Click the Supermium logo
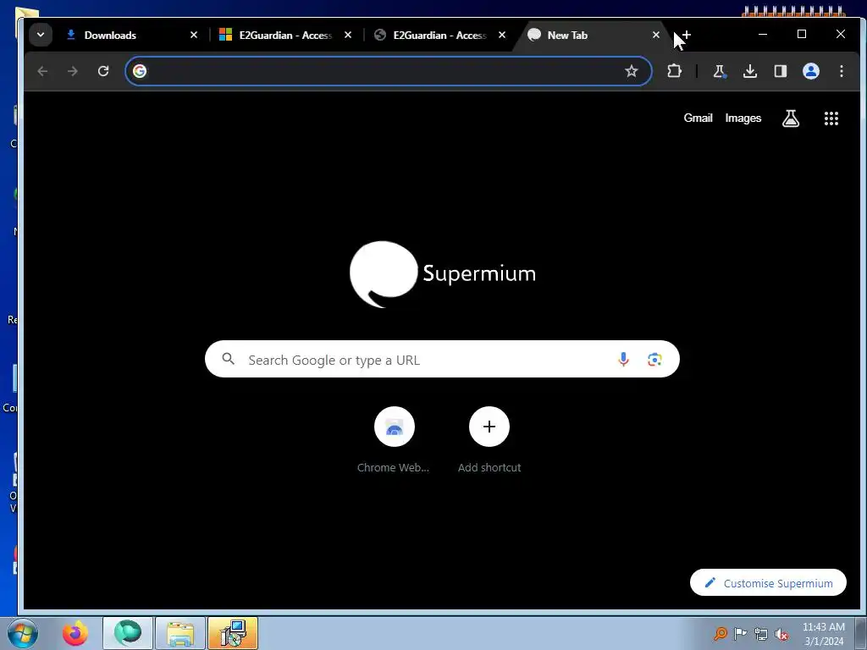Image resolution: width=867 pixels, height=650 pixels. (442, 273)
